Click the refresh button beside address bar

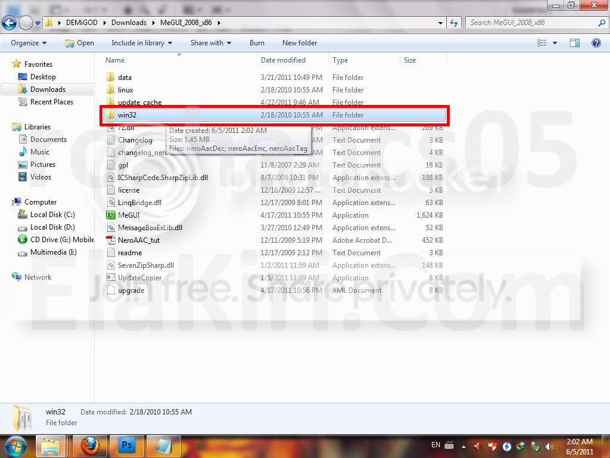pyautogui.click(x=453, y=23)
